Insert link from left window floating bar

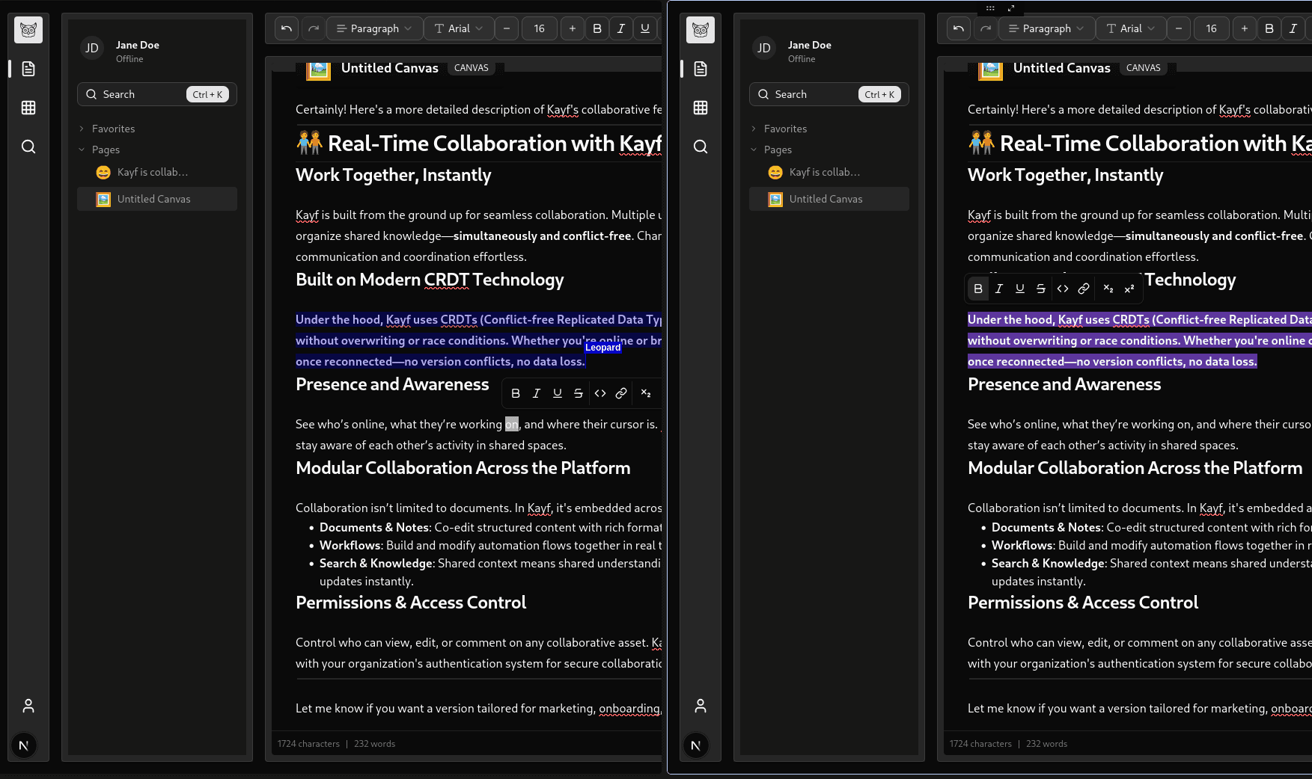pyautogui.click(x=621, y=393)
